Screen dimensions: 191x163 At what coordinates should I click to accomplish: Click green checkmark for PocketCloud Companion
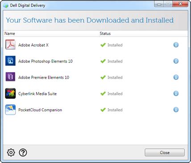[103, 110]
